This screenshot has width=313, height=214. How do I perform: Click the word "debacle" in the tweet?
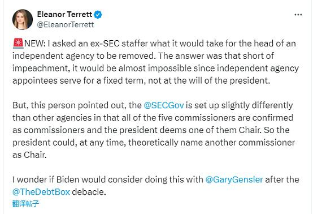coord(88,192)
